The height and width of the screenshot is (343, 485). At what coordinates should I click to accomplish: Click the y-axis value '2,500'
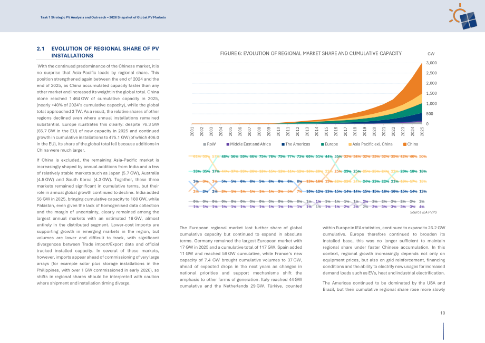(431, 73)
